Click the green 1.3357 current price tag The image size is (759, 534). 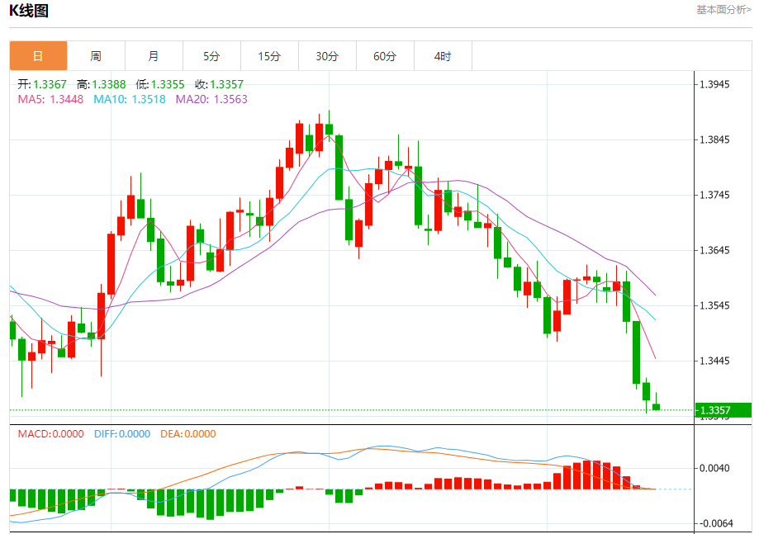[x=723, y=410]
